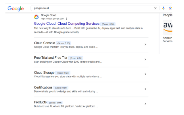Click 'The new way to cloud starts here' snippet

[x=52, y=28]
